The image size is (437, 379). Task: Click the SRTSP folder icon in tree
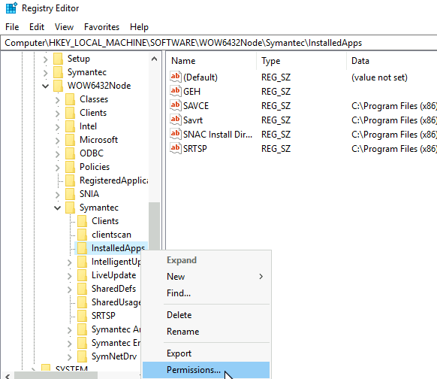click(82, 316)
